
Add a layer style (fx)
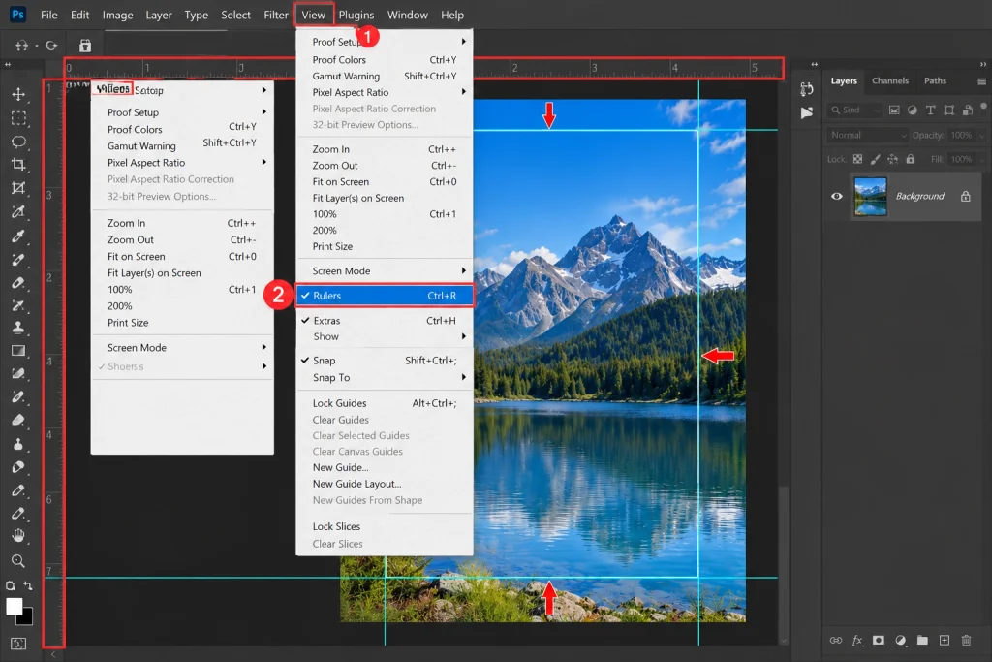857,641
